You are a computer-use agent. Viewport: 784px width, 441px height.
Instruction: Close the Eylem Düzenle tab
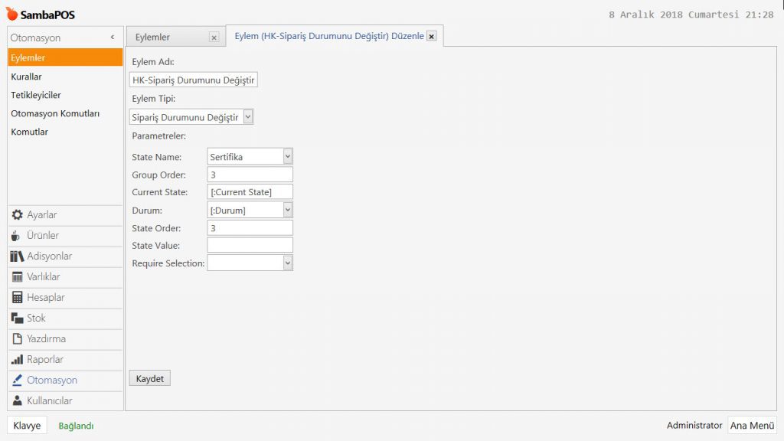click(x=432, y=36)
